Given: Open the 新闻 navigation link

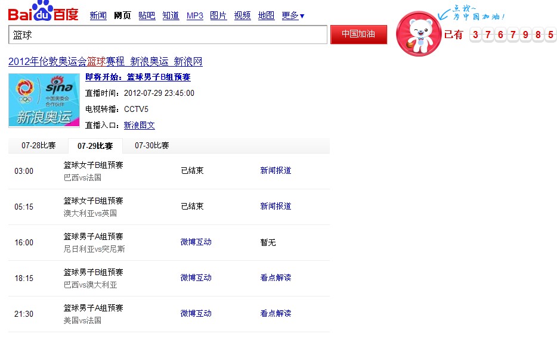Looking at the screenshot, I should tap(98, 16).
